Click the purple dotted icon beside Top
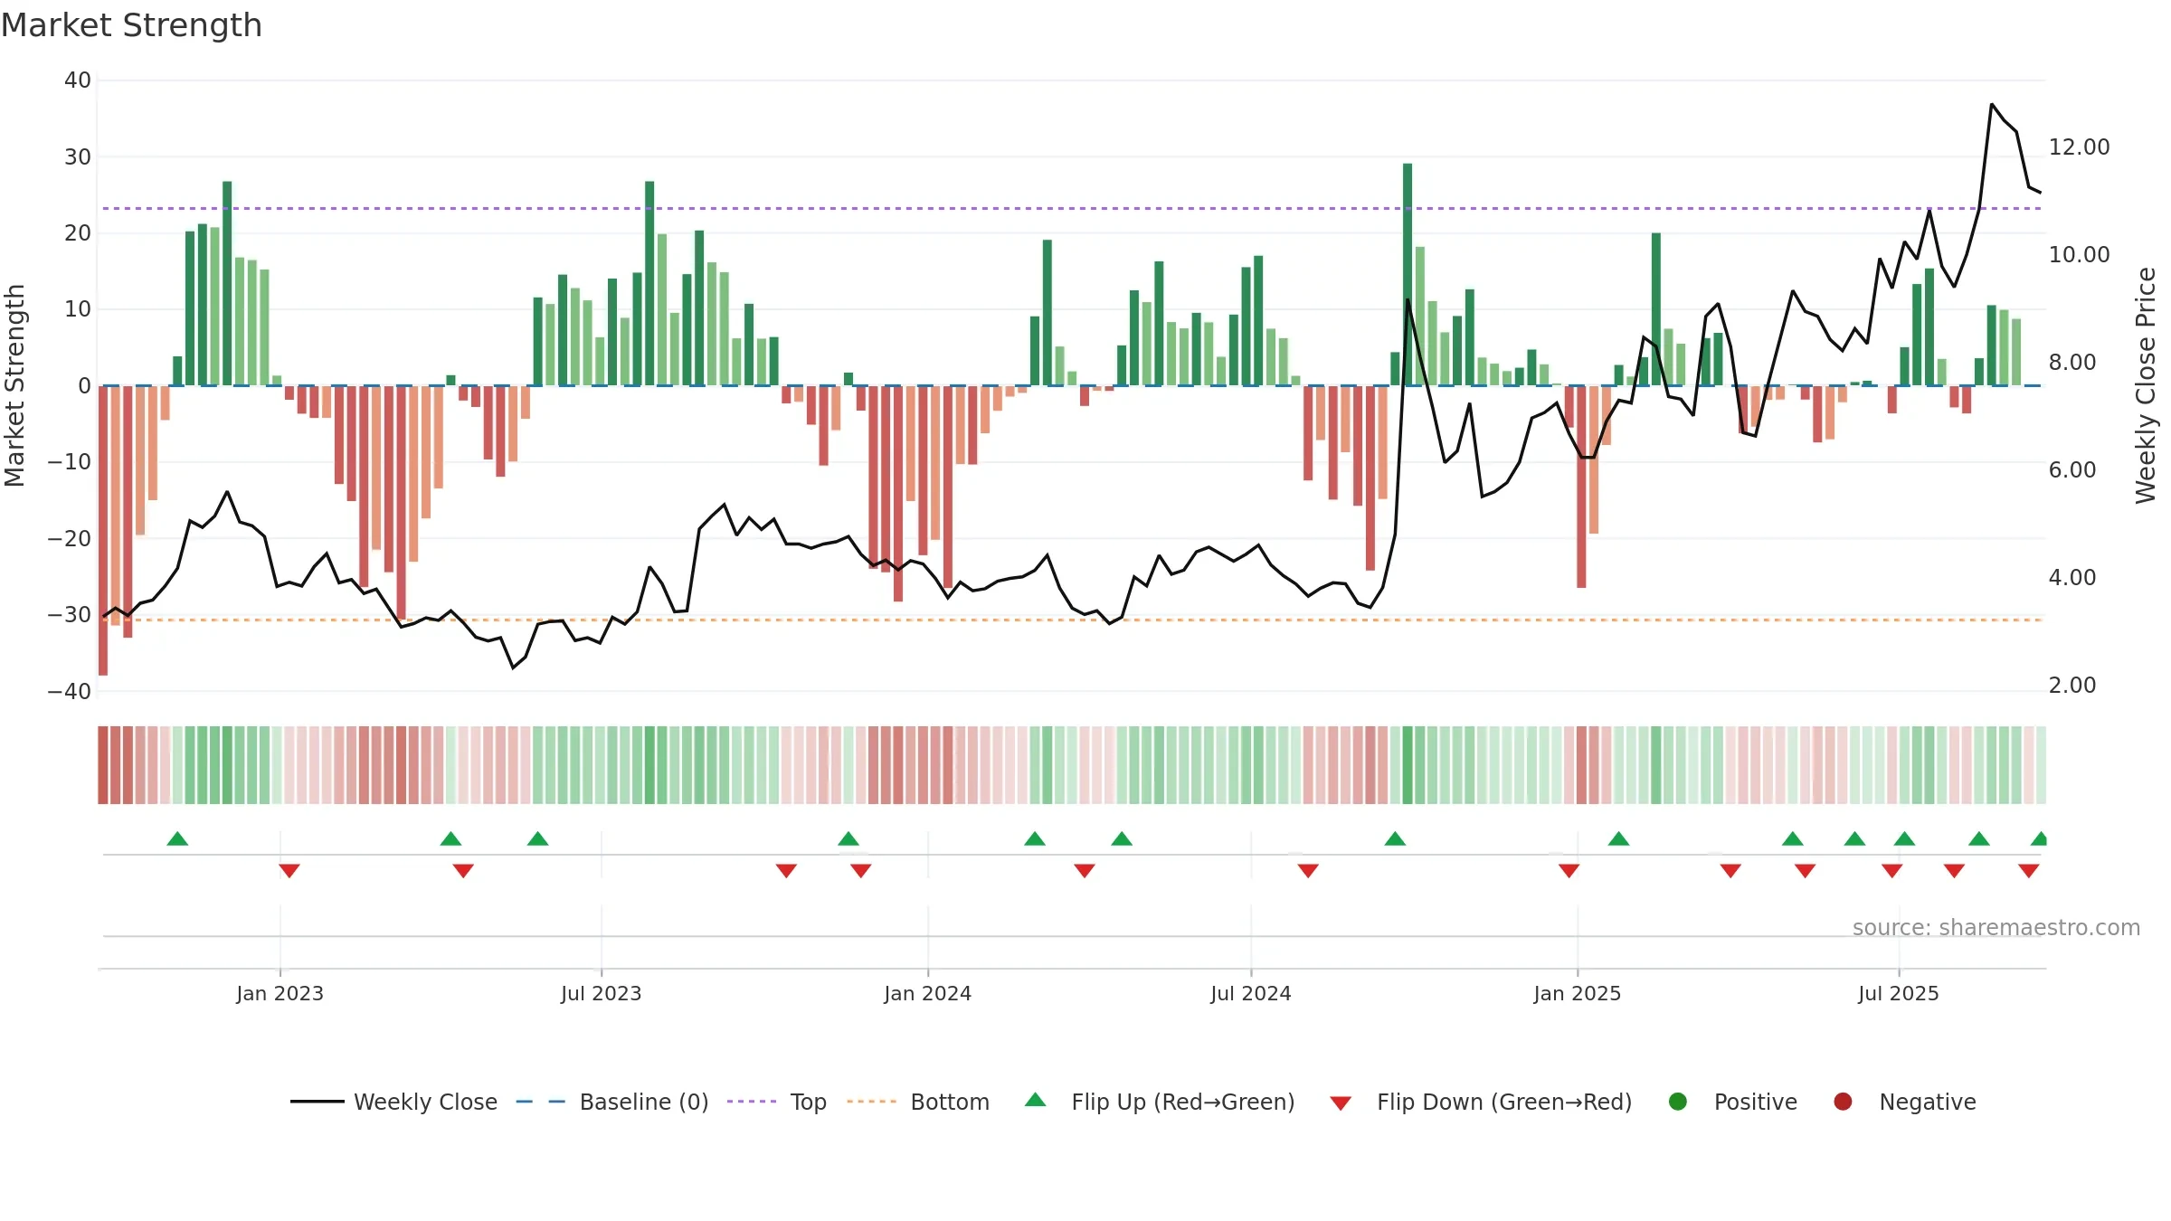The image size is (2171, 1221). coord(752,1102)
